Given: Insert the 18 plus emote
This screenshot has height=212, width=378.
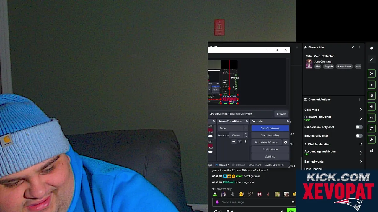Looking at the screenshot, I should click(259, 194).
